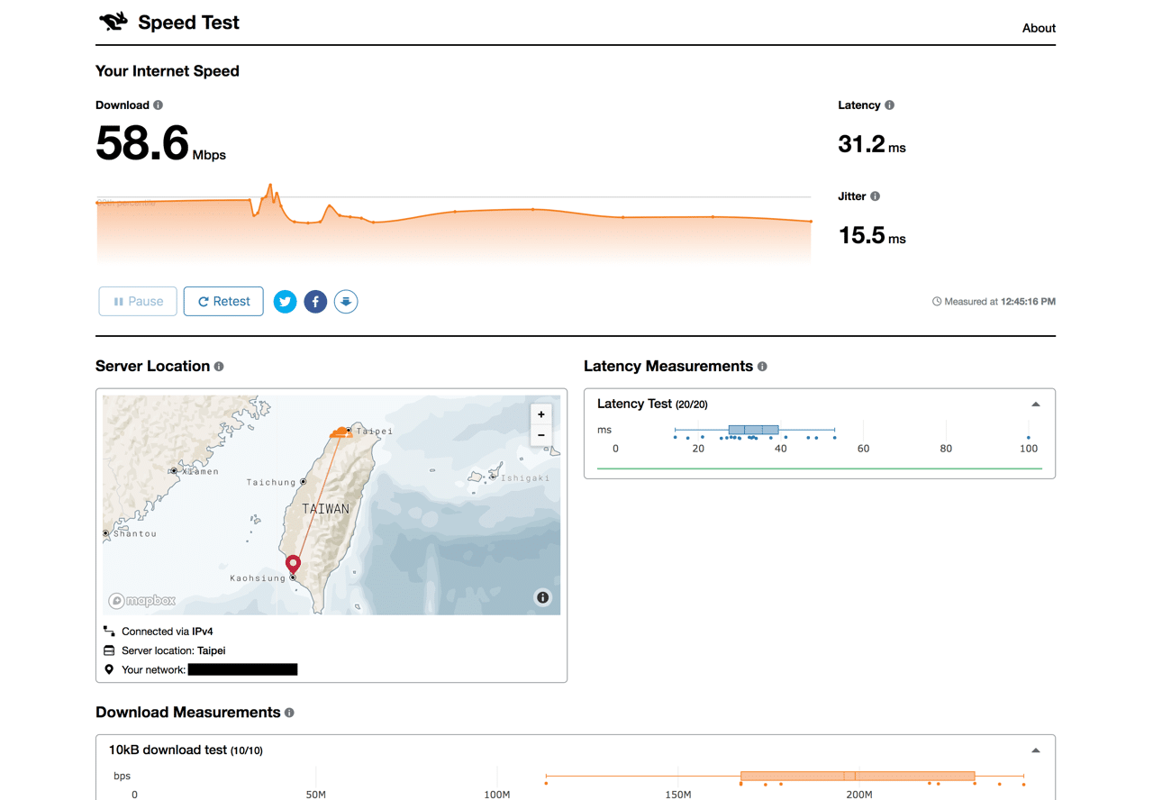The width and height of the screenshot is (1153, 800).
Task: Click the Retest button
Action: coord(223,301)
